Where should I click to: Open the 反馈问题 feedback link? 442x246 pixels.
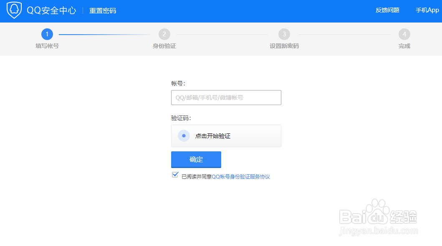click(387, 10)
